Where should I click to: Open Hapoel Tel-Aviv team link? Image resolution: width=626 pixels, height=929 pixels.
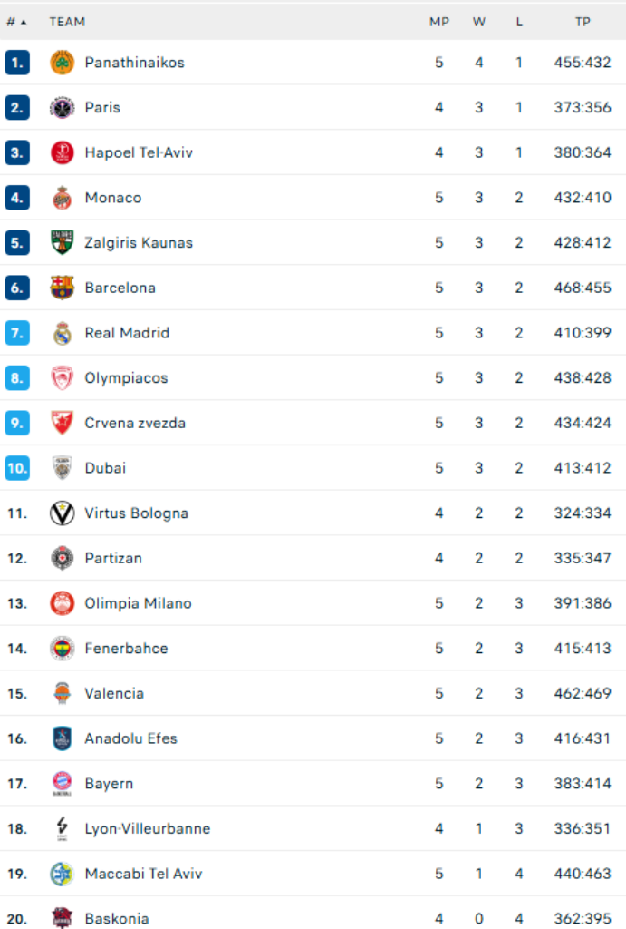click(x=139, y=152)
